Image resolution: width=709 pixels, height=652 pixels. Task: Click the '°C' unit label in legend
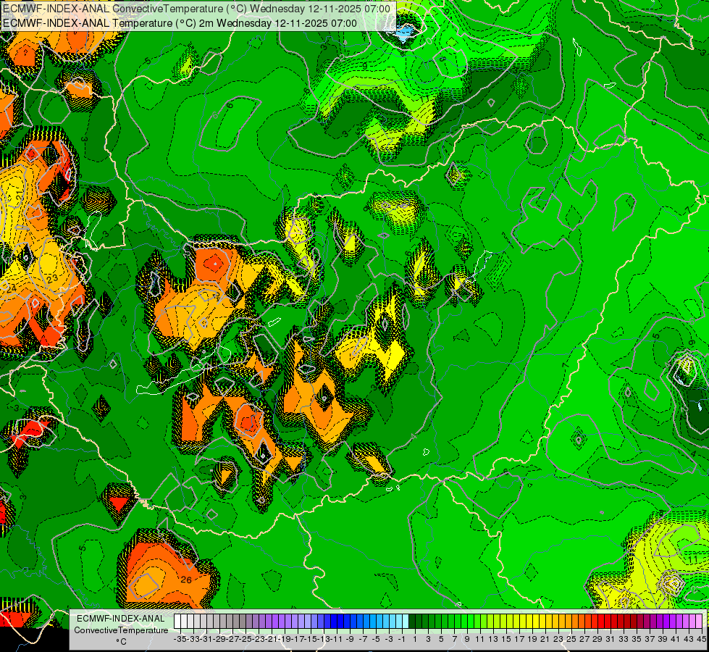pos(121,642)
